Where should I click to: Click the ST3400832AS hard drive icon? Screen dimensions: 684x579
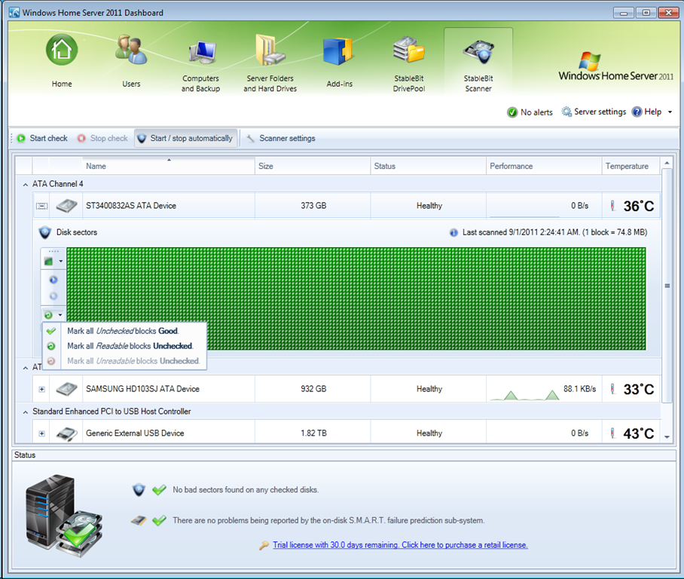(66, 206)
